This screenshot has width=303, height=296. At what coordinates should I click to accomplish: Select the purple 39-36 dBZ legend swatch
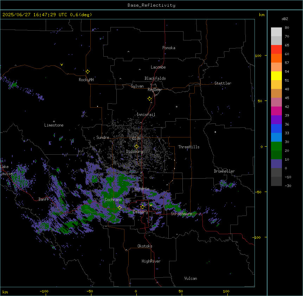pos(276,120)
